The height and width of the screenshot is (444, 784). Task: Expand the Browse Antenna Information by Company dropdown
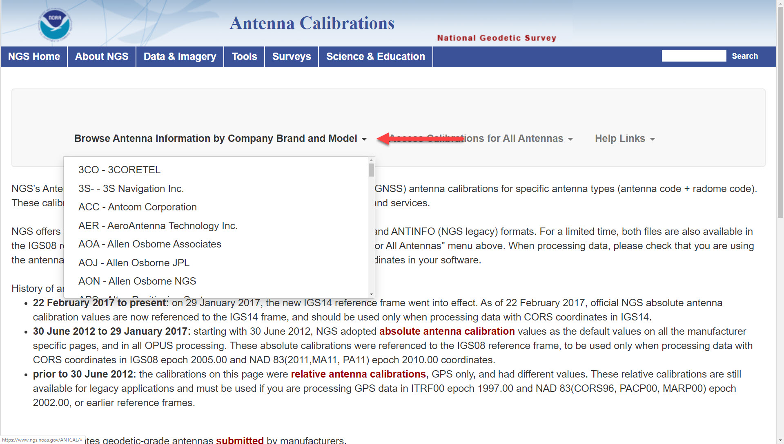click(x=220, y=139)
